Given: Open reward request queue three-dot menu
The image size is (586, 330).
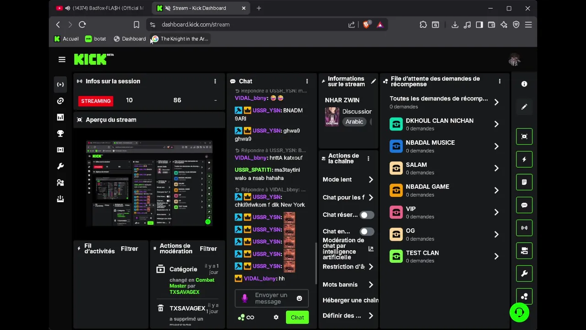Looking at the screenshot, I should (x=499, y=81).
